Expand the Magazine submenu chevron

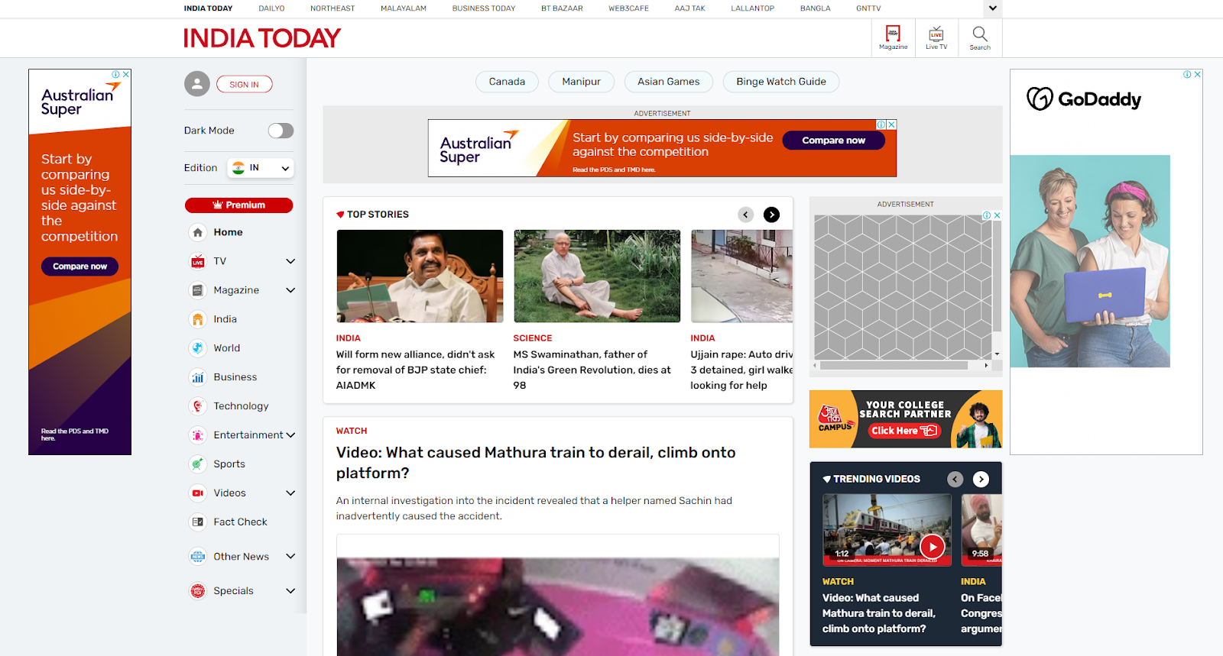tap(290, 290)
